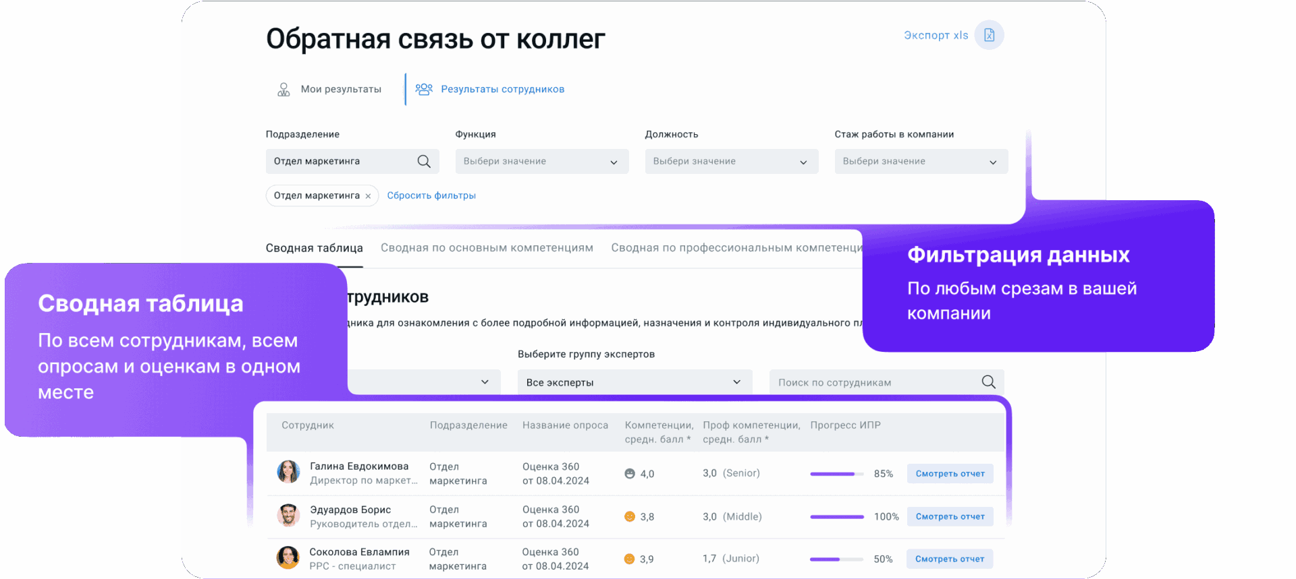Click the magnifier in employee search field
The height and width of the screenshot is (579, 1296).
coord(988,382)
